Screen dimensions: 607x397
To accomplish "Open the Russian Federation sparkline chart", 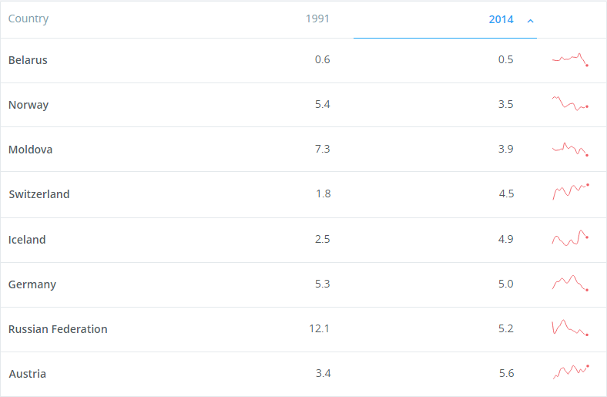I will (570, 328).
